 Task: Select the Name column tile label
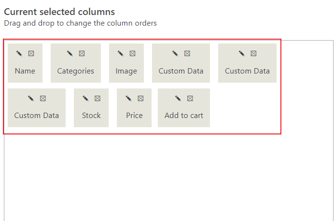(x=25, y=71)
